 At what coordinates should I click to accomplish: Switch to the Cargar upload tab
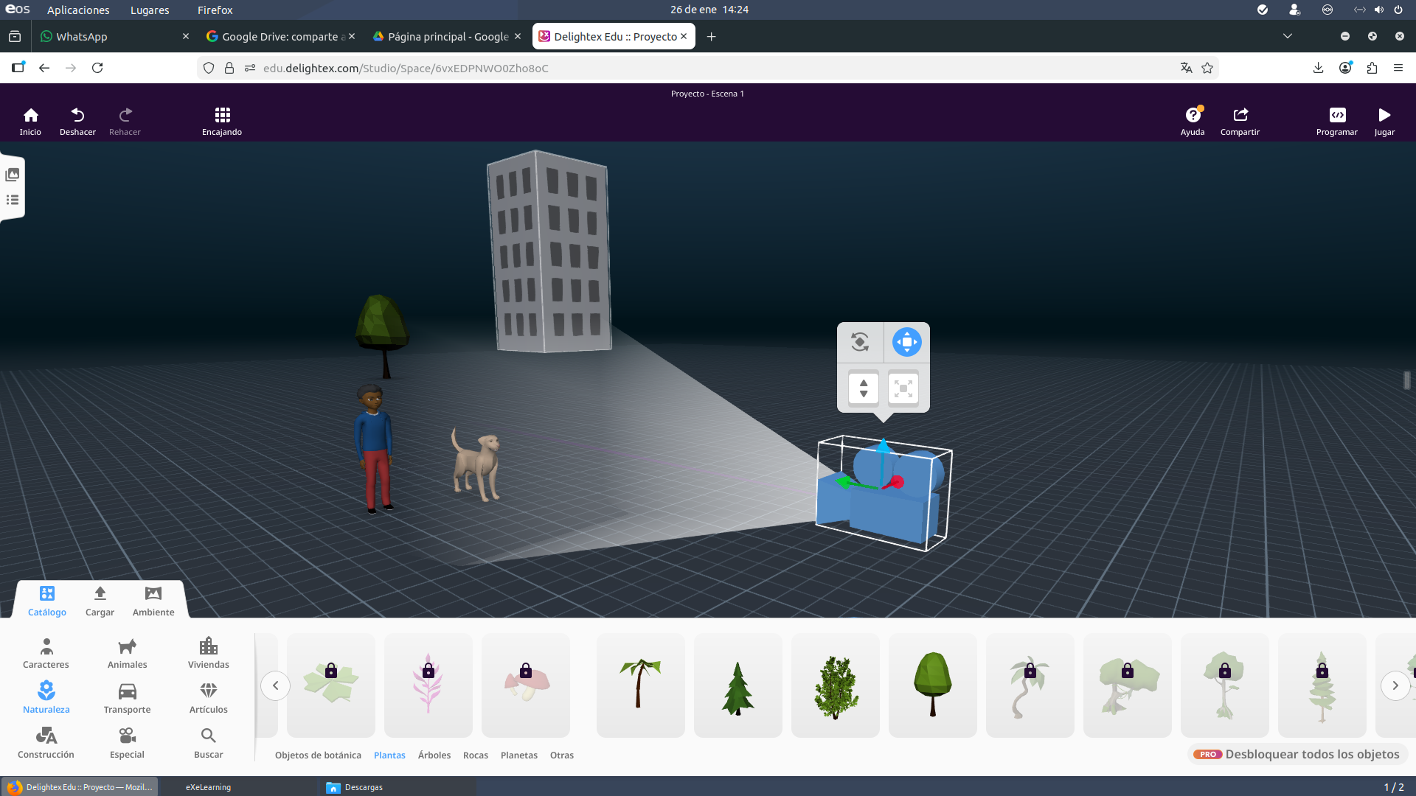100,601
